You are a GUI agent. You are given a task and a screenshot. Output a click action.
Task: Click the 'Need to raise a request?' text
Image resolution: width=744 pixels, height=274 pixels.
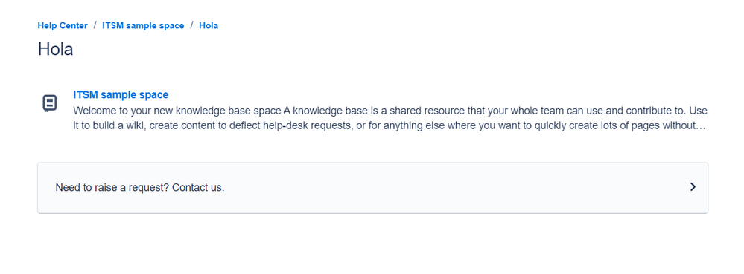tap(112, 187)
